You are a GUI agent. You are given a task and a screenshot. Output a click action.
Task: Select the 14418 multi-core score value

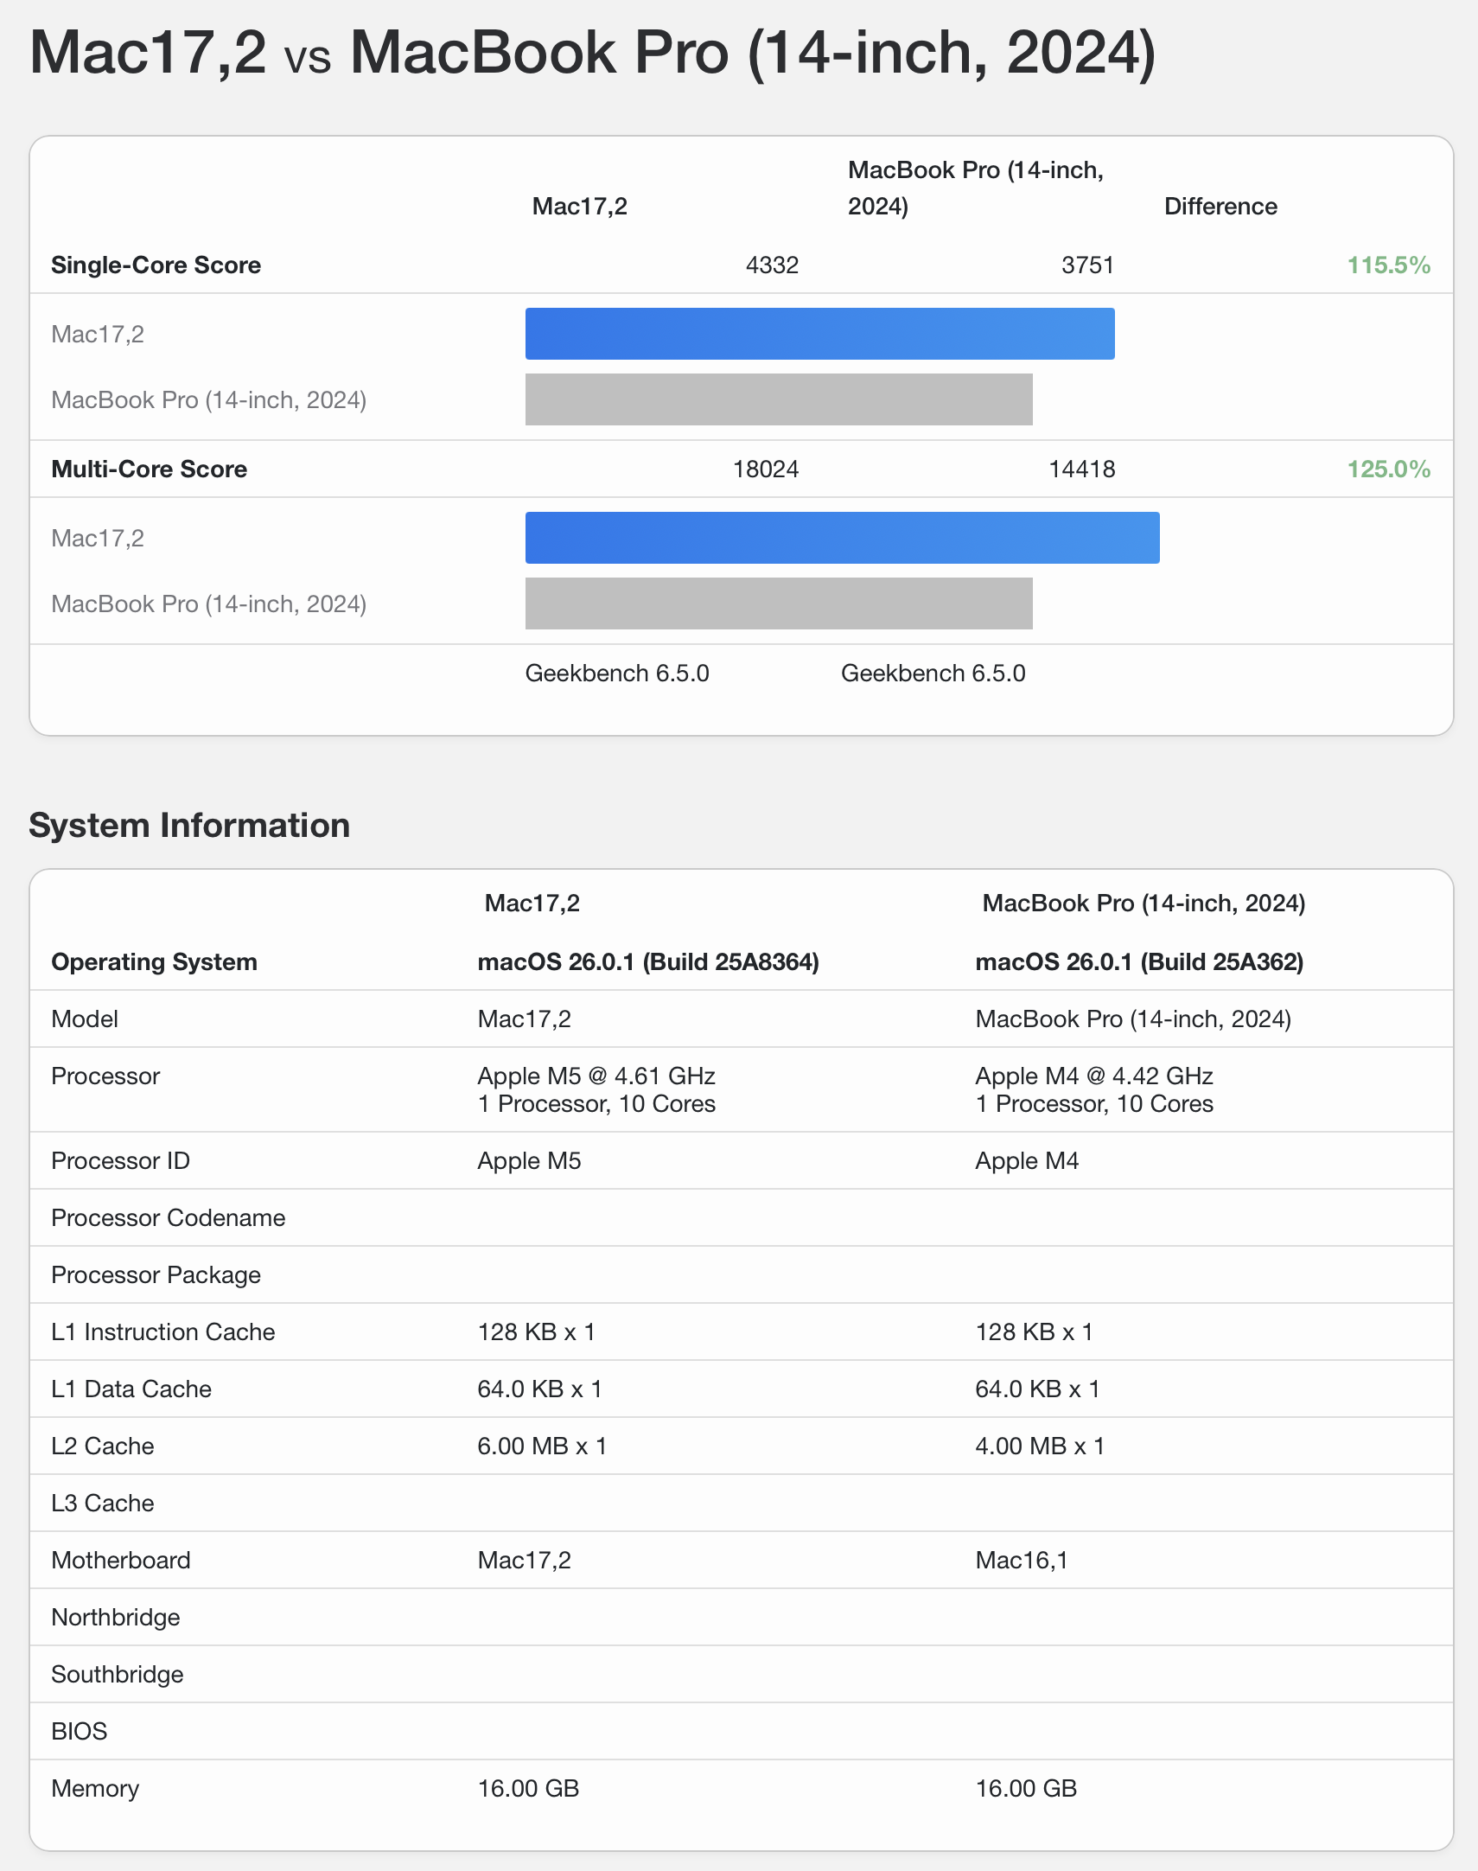click(1080, 469)
